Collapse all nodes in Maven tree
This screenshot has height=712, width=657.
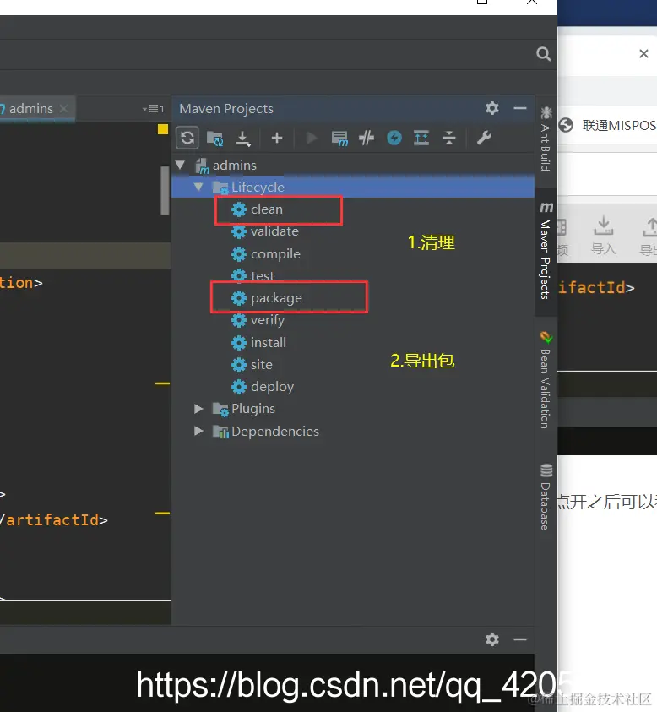tap(449, 138)
